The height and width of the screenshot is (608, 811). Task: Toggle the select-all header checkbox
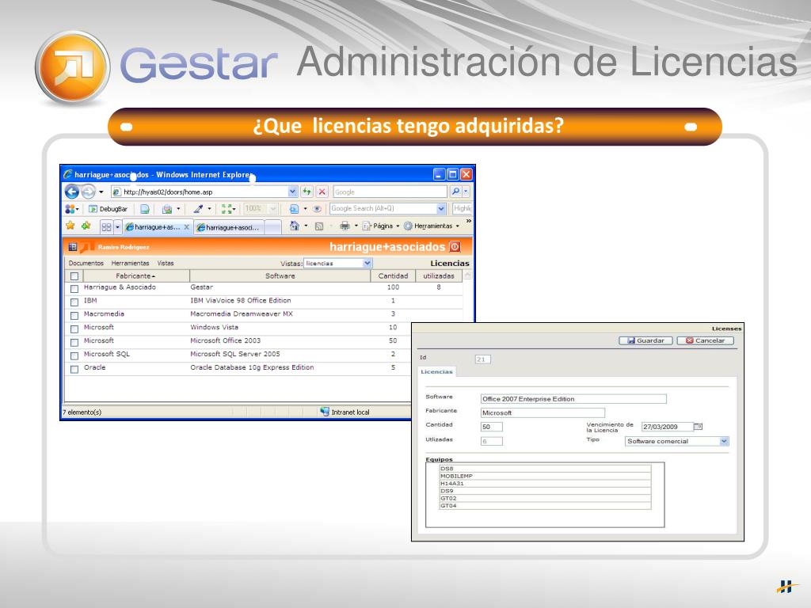coord(74,276)
